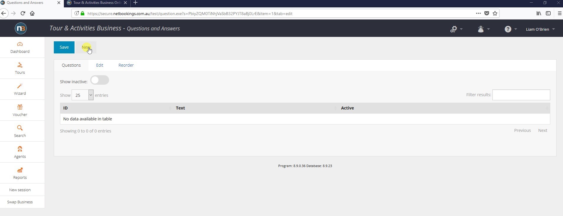The height and width of the screenshot is (216, 563).
Task: Click the browser forward arrow
Action: [13, 13]
